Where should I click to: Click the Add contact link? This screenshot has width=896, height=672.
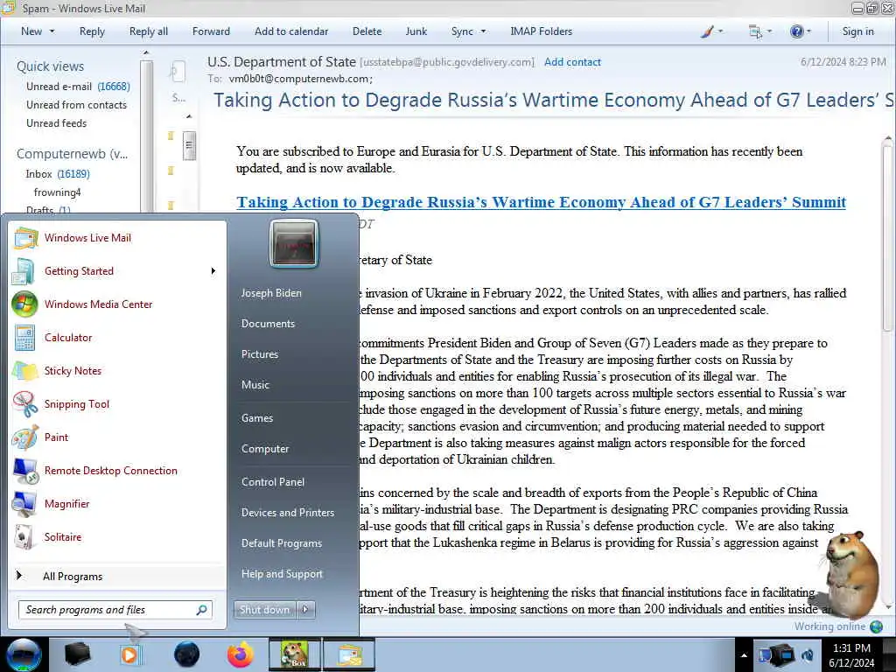click(572, 62)
